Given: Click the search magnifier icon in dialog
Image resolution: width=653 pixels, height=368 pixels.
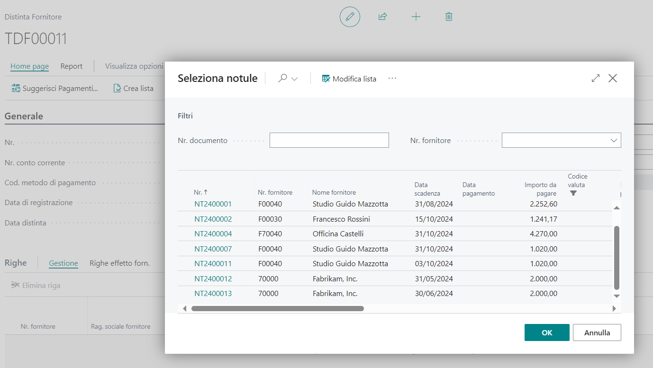Looking at the screenshot, I should coord(282,79).
